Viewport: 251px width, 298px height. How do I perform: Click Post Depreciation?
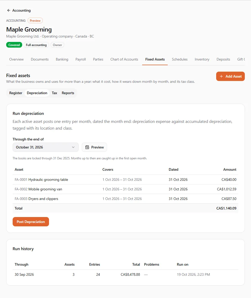[x=31, y=222]
